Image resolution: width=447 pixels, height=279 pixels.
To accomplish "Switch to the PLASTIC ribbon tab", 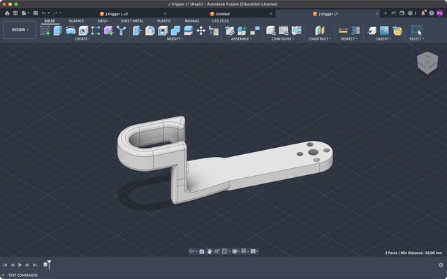I will click(x=164, y=21).
